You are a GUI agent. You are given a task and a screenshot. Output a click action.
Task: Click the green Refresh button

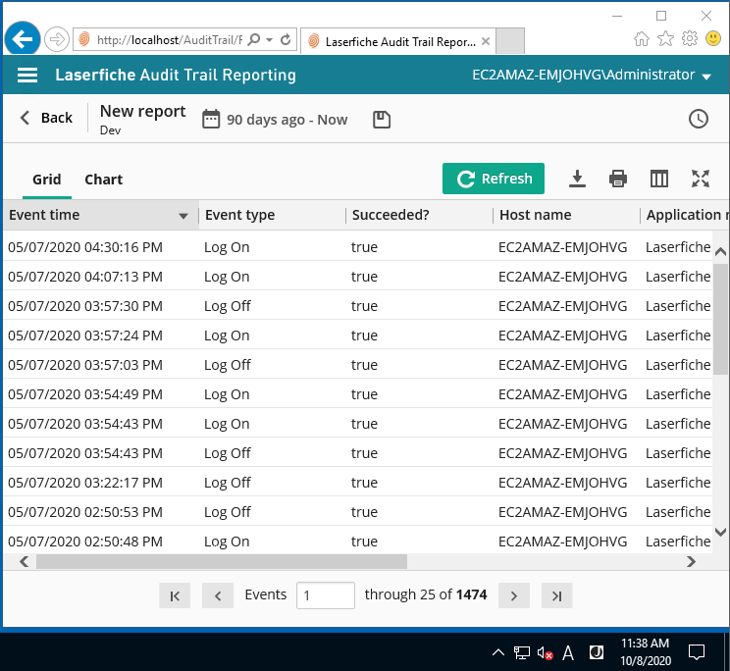[x=494, y=179]
